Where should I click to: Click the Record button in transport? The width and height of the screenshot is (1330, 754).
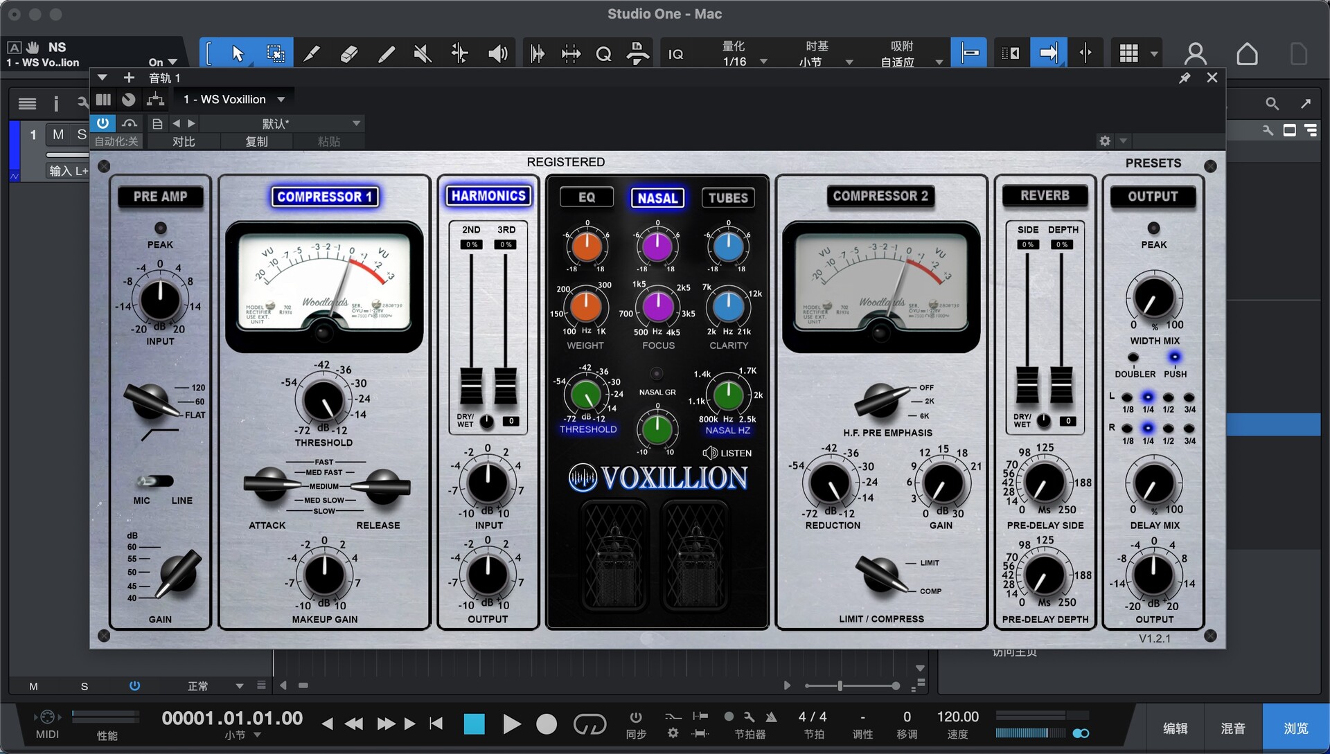[547, 724]
